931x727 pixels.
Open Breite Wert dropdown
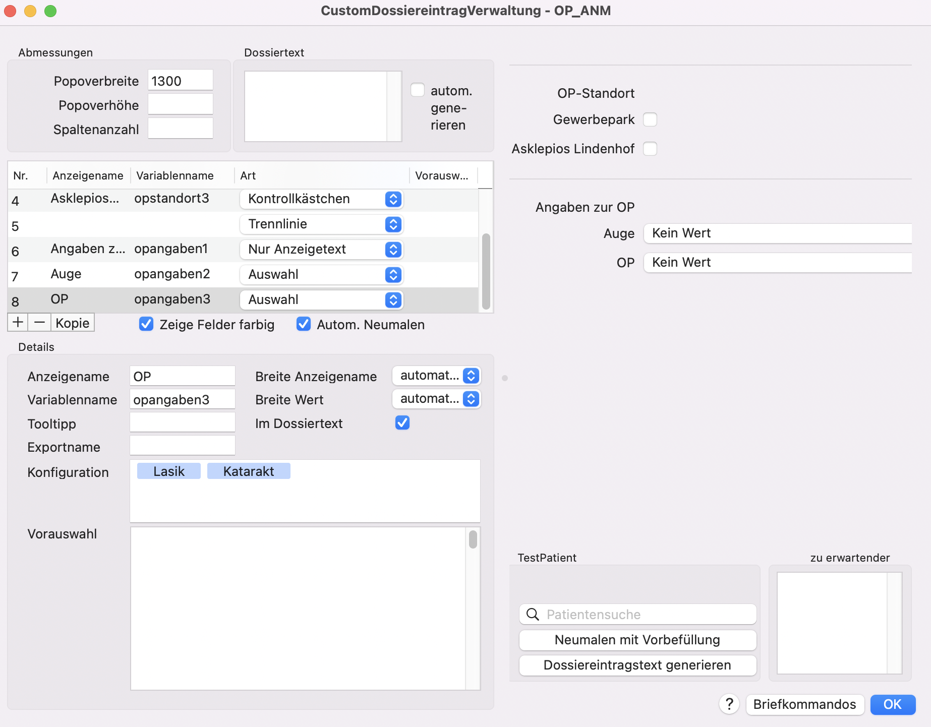436,399
